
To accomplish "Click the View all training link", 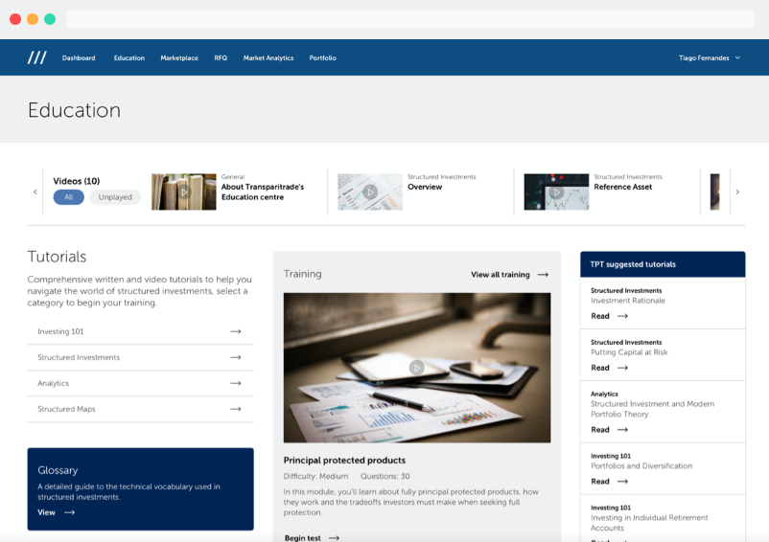I will (x=501, y=275).
